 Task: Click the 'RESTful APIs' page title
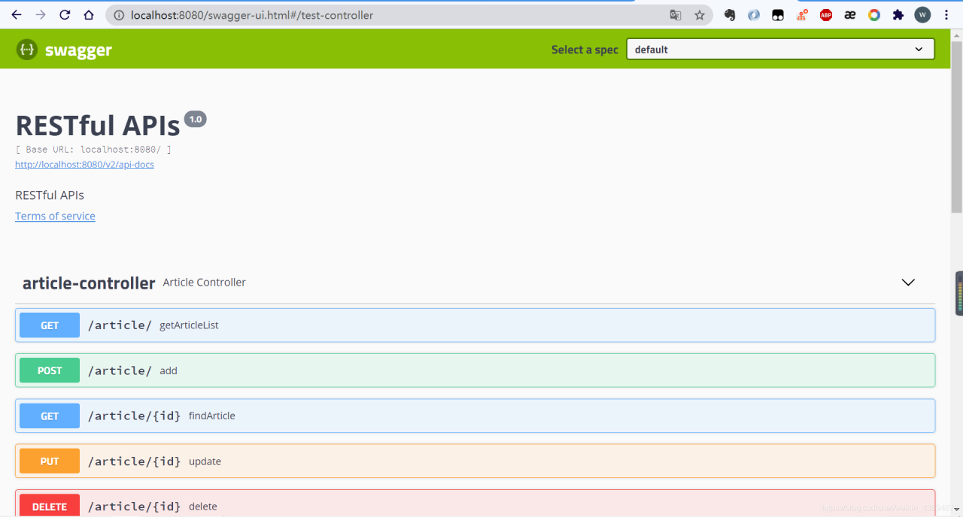98,125
